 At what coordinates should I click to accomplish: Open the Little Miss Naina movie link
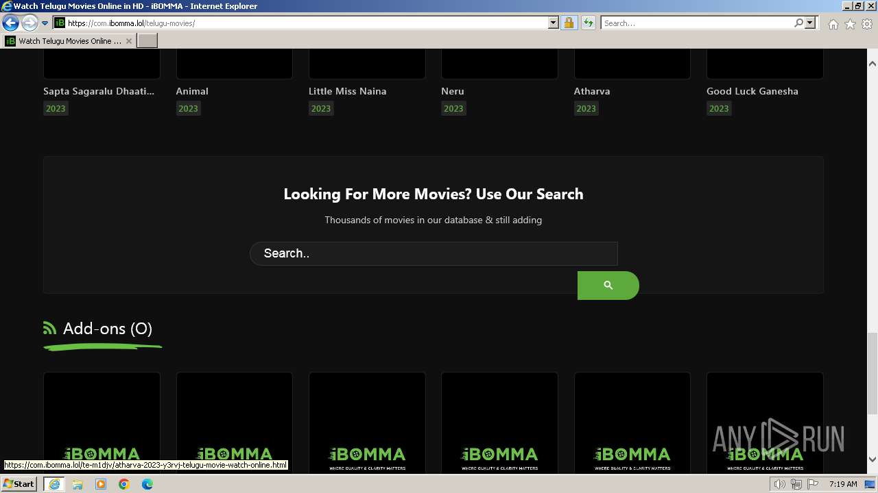point(347,91)
